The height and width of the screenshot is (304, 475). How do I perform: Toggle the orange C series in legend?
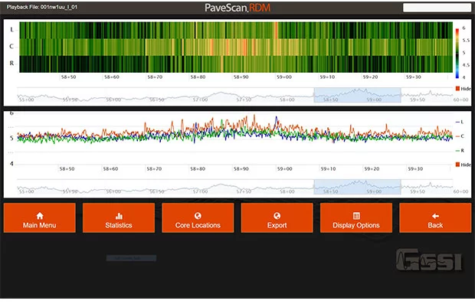pyautogui.click(x=460, y=136)
